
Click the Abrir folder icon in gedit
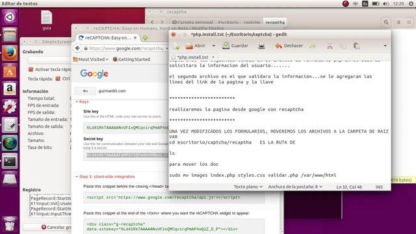pos(189,46)
